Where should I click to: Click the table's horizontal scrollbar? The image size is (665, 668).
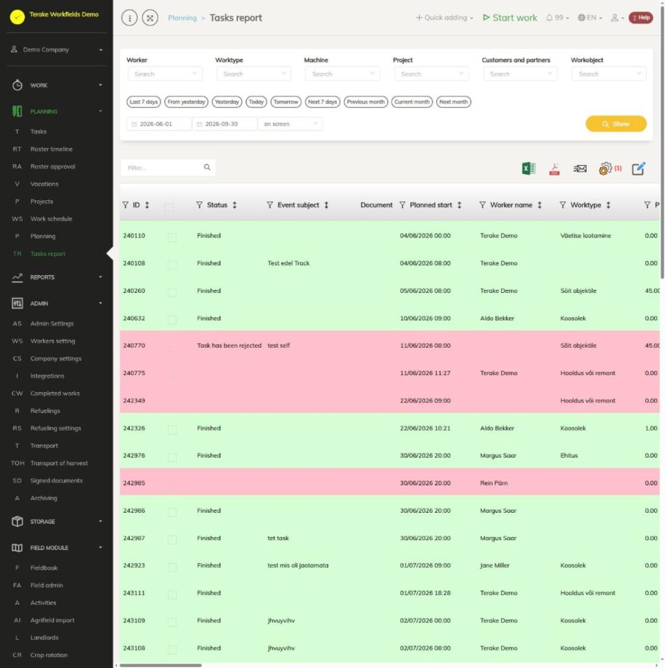[161, 665]
